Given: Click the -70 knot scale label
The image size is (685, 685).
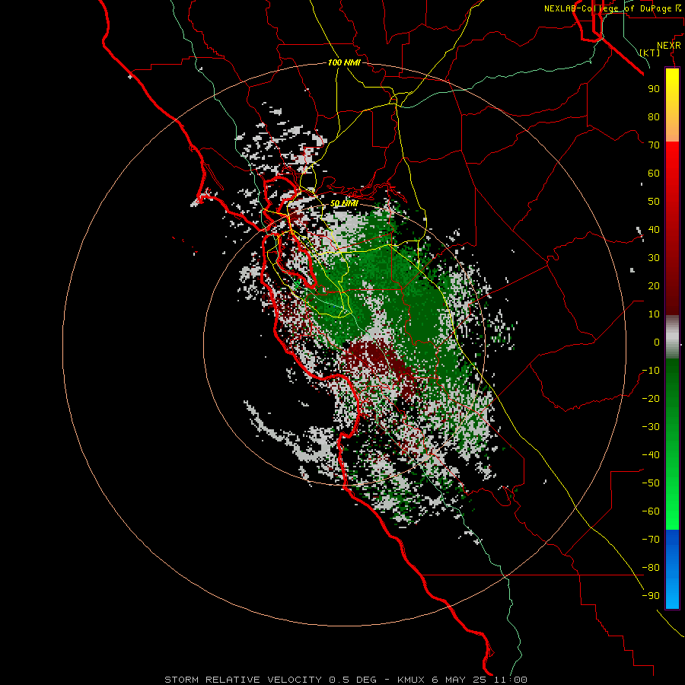Looking at the screenshot, I should pos(651,540).
